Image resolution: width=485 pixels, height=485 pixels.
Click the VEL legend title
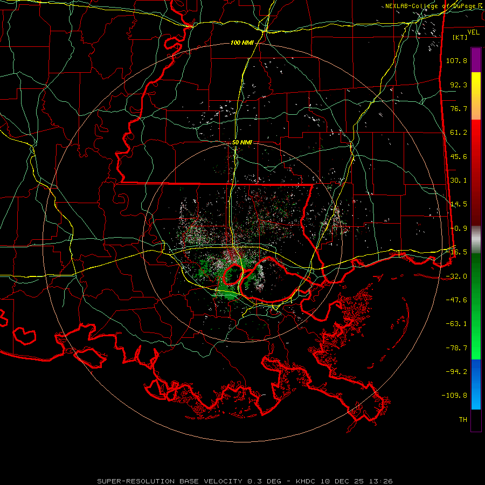473,32
